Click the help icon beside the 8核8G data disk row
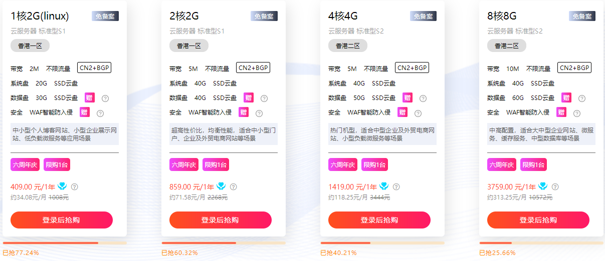605x261 pixels. point(582,98)
